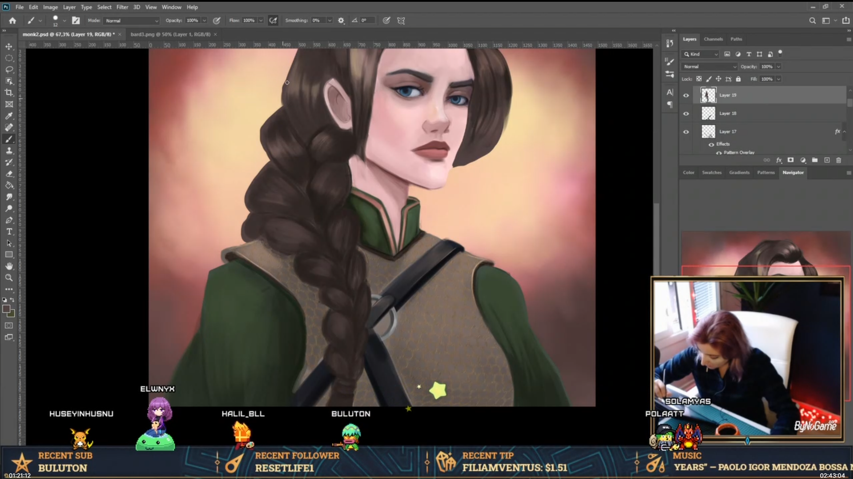Open the brush preset picker dropdown
853x479 pixels.
click(64, 20)
